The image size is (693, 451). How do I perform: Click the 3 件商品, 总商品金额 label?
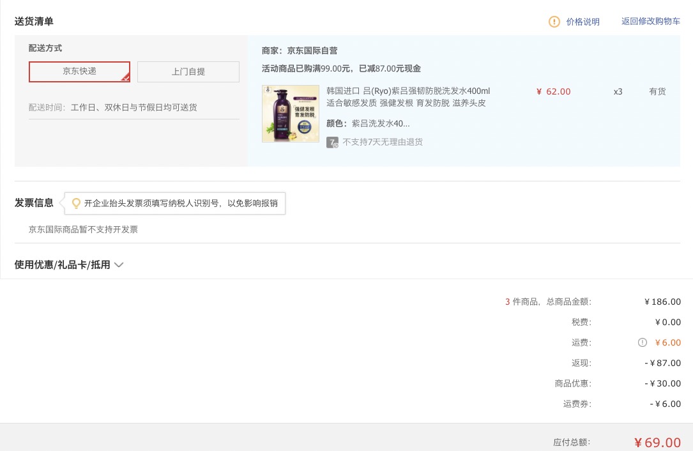click(x=548, y=302)
